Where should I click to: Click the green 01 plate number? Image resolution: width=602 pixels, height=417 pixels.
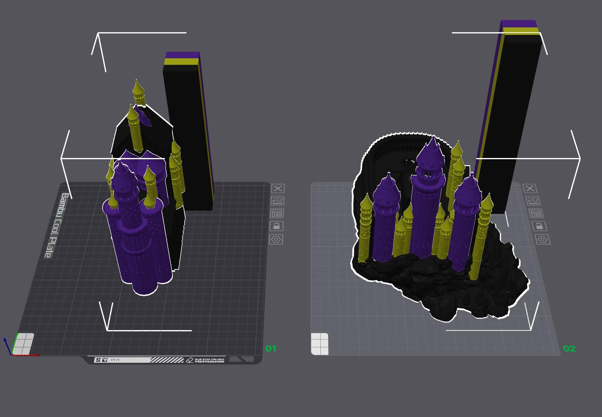coord(270,349)
